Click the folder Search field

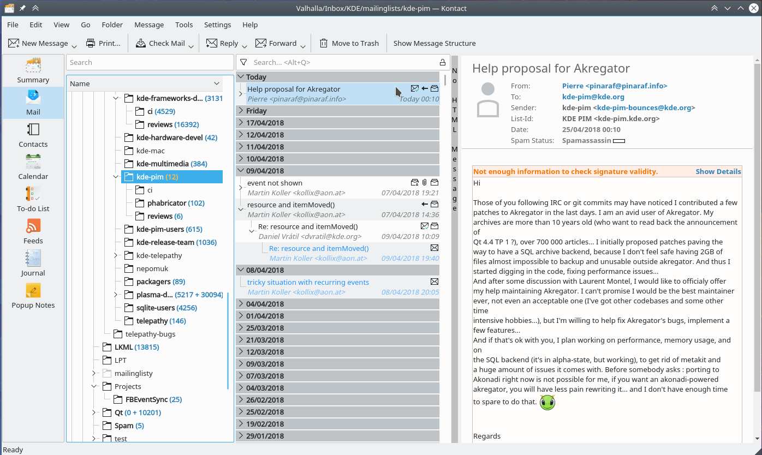pos(150,62)
